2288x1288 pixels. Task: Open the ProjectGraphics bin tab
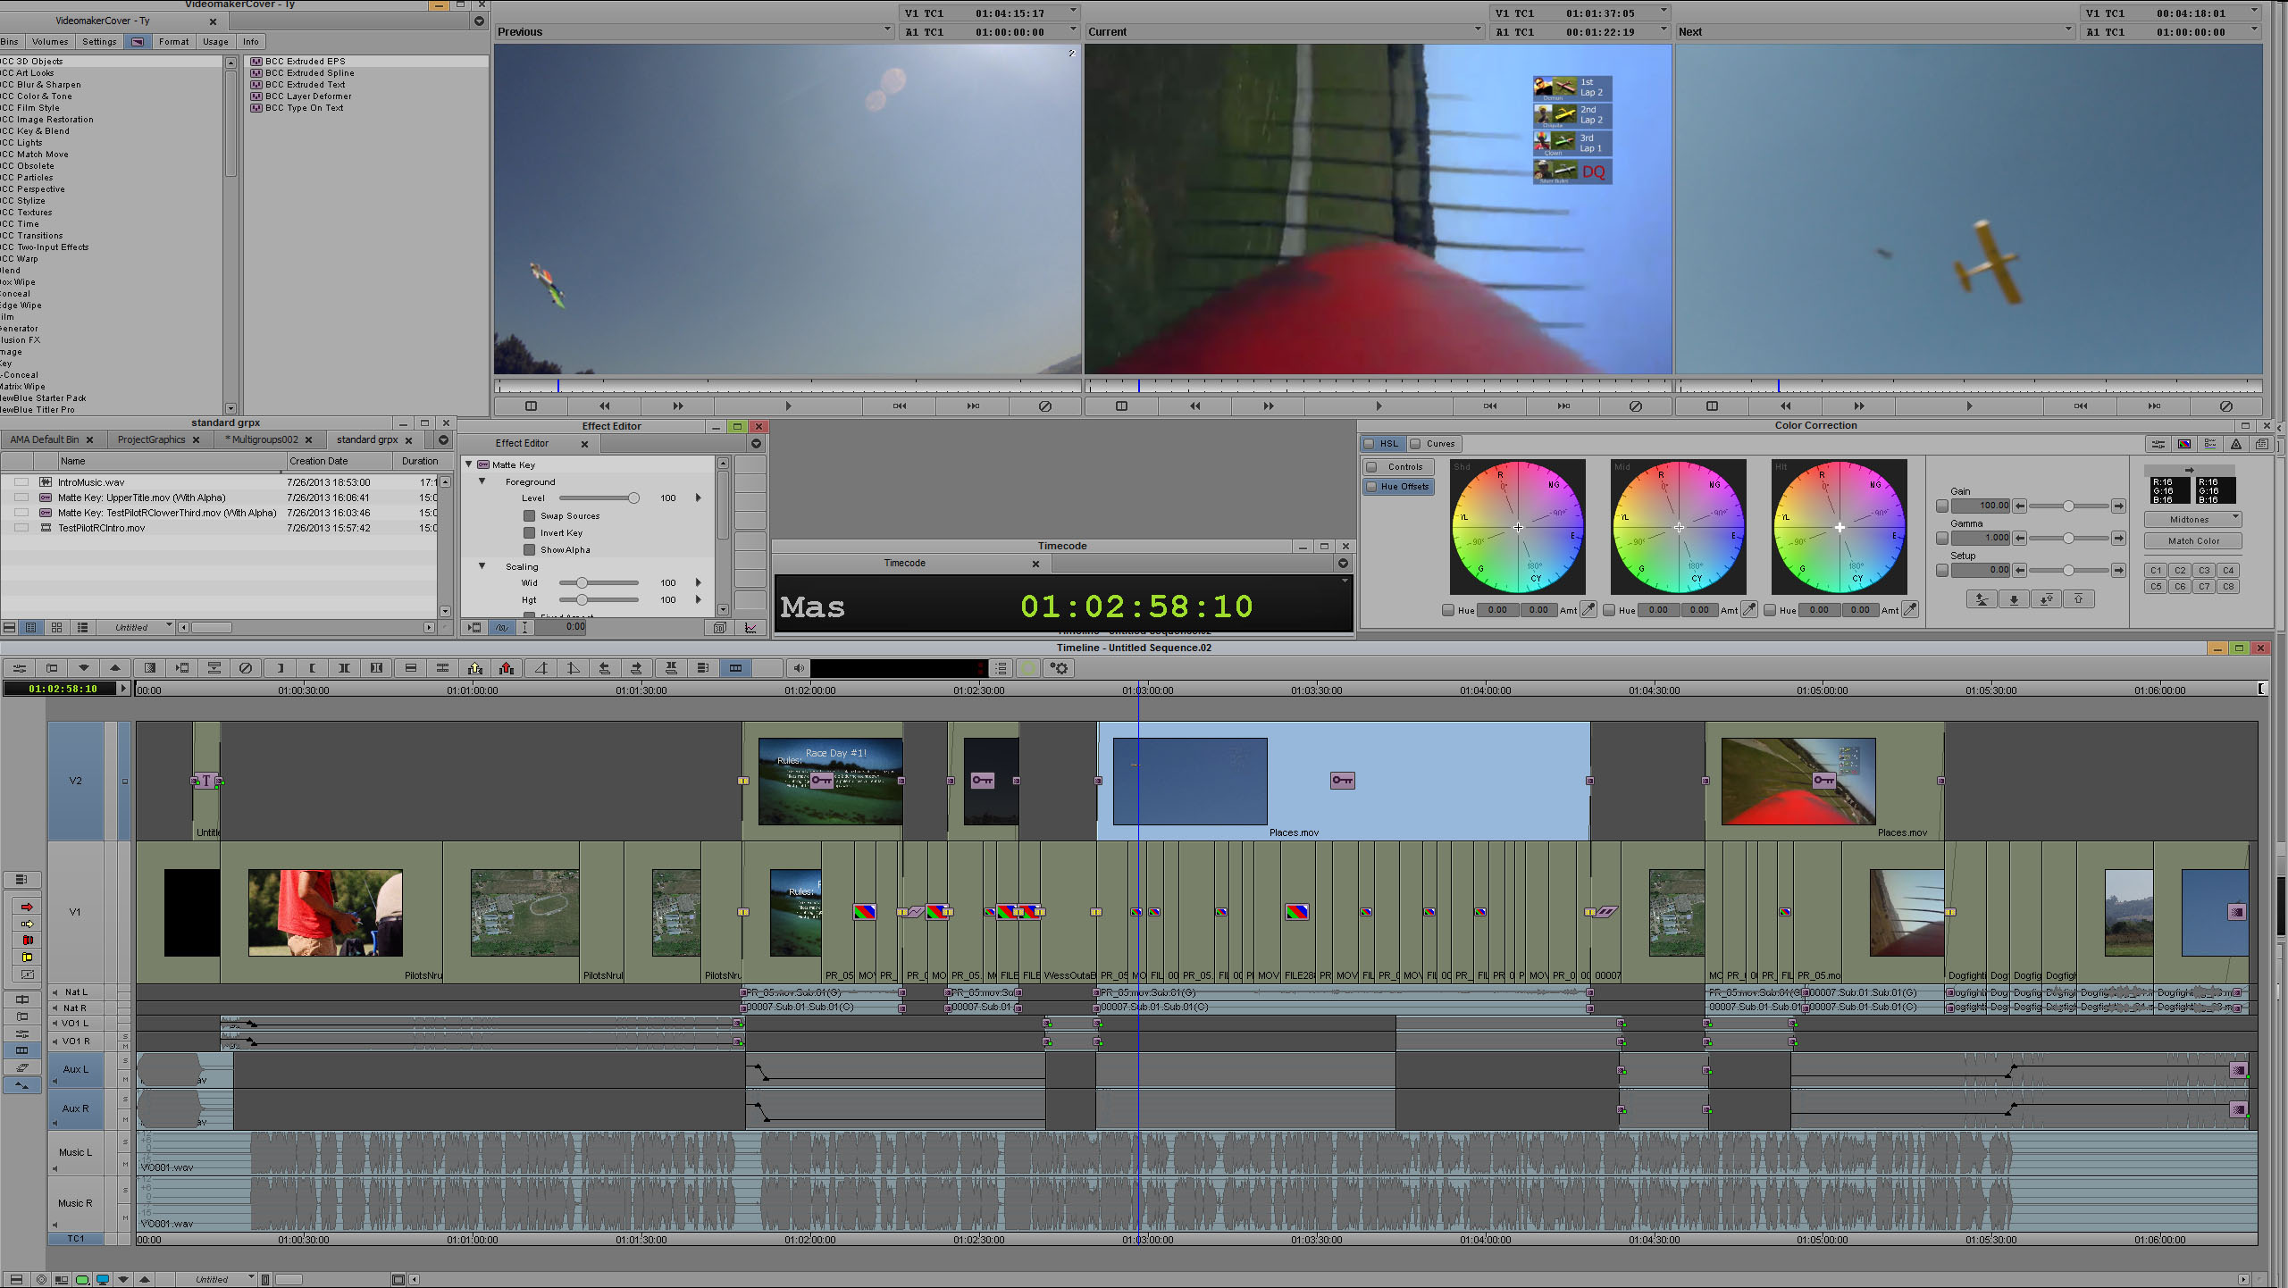pos(151,439)
